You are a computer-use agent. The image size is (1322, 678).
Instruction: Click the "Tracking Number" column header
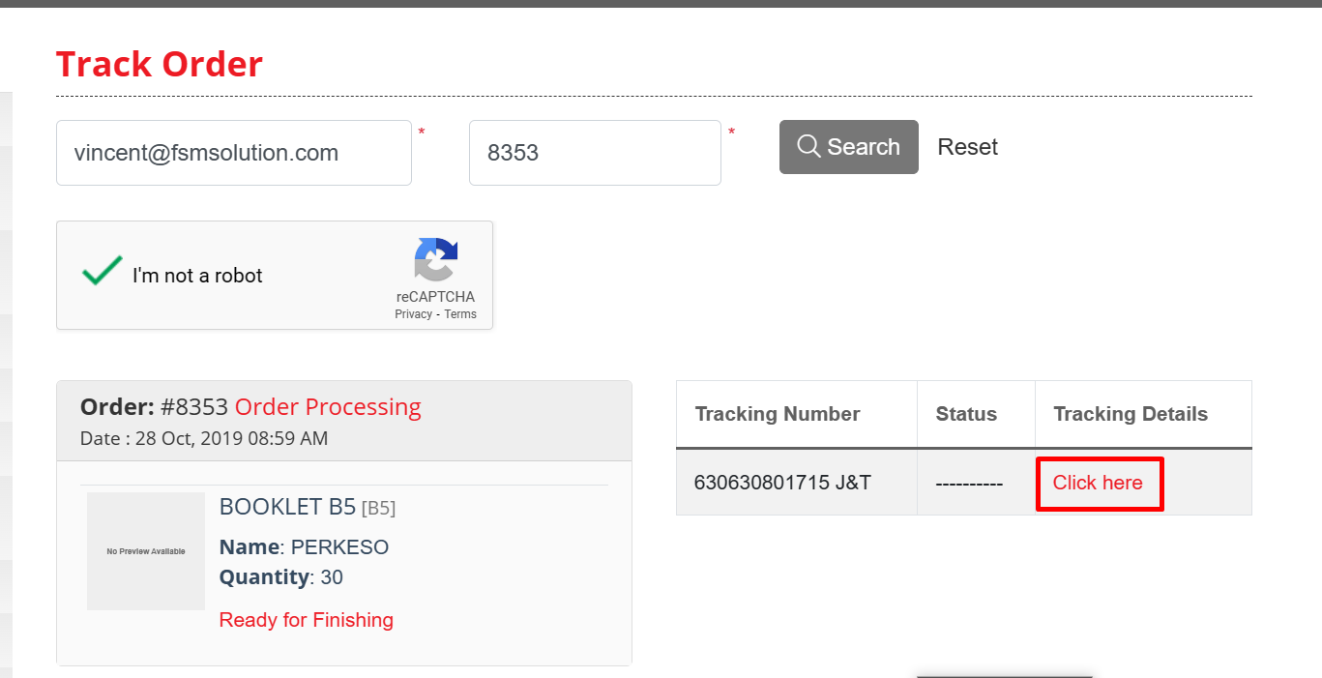click(778, 414)
